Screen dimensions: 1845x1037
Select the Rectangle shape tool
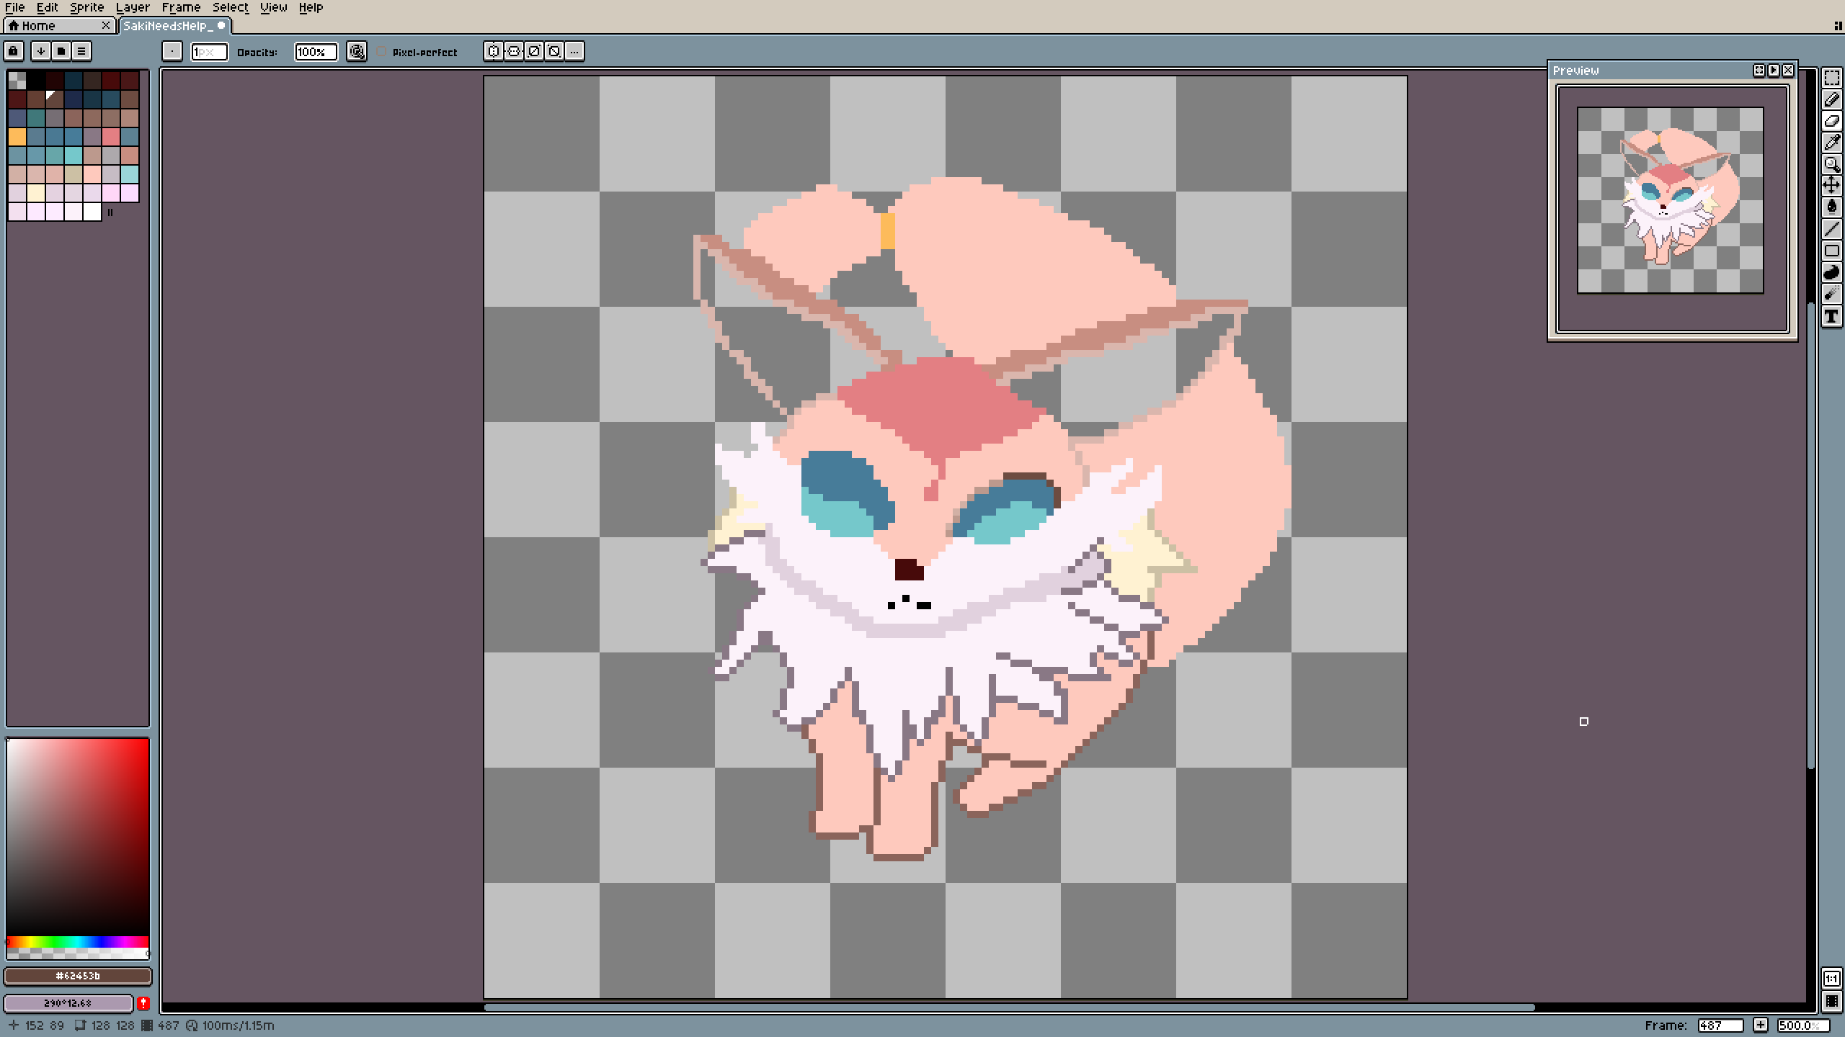1831,251
